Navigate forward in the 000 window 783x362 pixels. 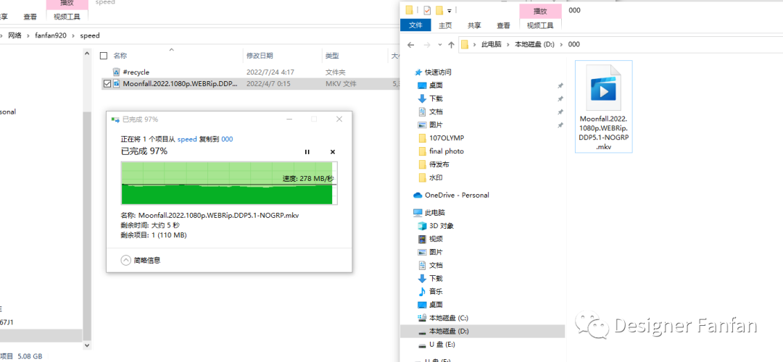[x=427, y=44]
